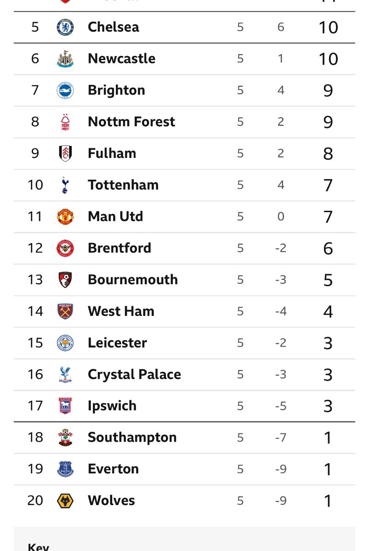Click the Fulham club crest
369x551 pixels.
[x=65, y=153]
